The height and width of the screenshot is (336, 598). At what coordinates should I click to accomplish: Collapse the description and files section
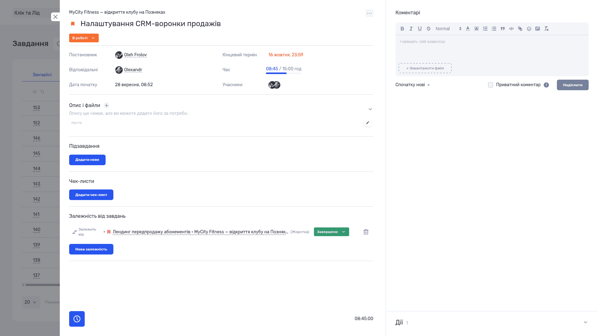(370, 109)
